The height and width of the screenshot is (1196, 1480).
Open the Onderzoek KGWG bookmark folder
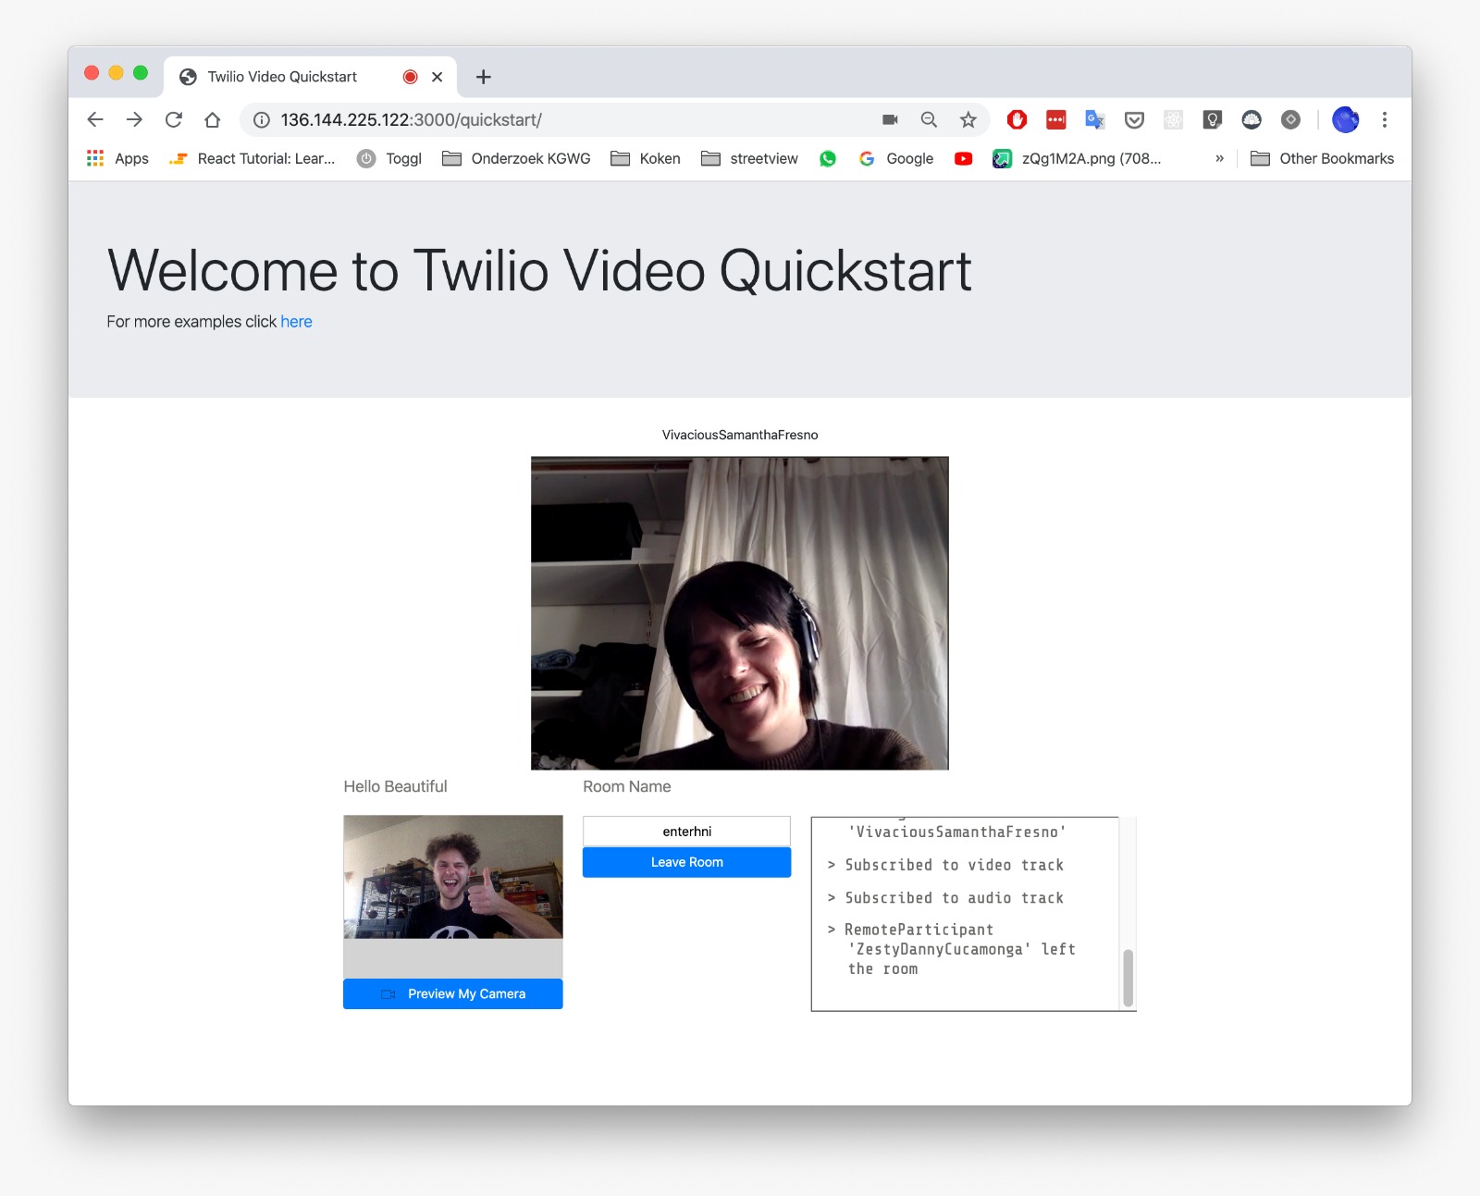[516, 158]
